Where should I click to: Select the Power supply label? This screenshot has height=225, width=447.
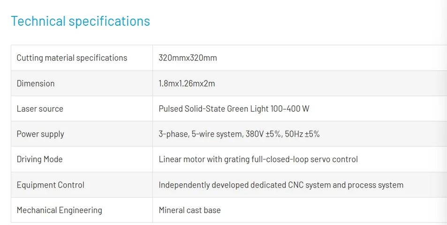40,134
